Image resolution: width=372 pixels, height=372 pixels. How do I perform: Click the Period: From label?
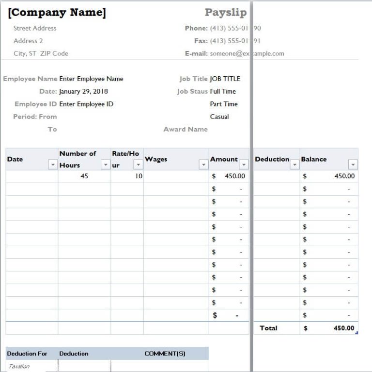click(35, 117)
